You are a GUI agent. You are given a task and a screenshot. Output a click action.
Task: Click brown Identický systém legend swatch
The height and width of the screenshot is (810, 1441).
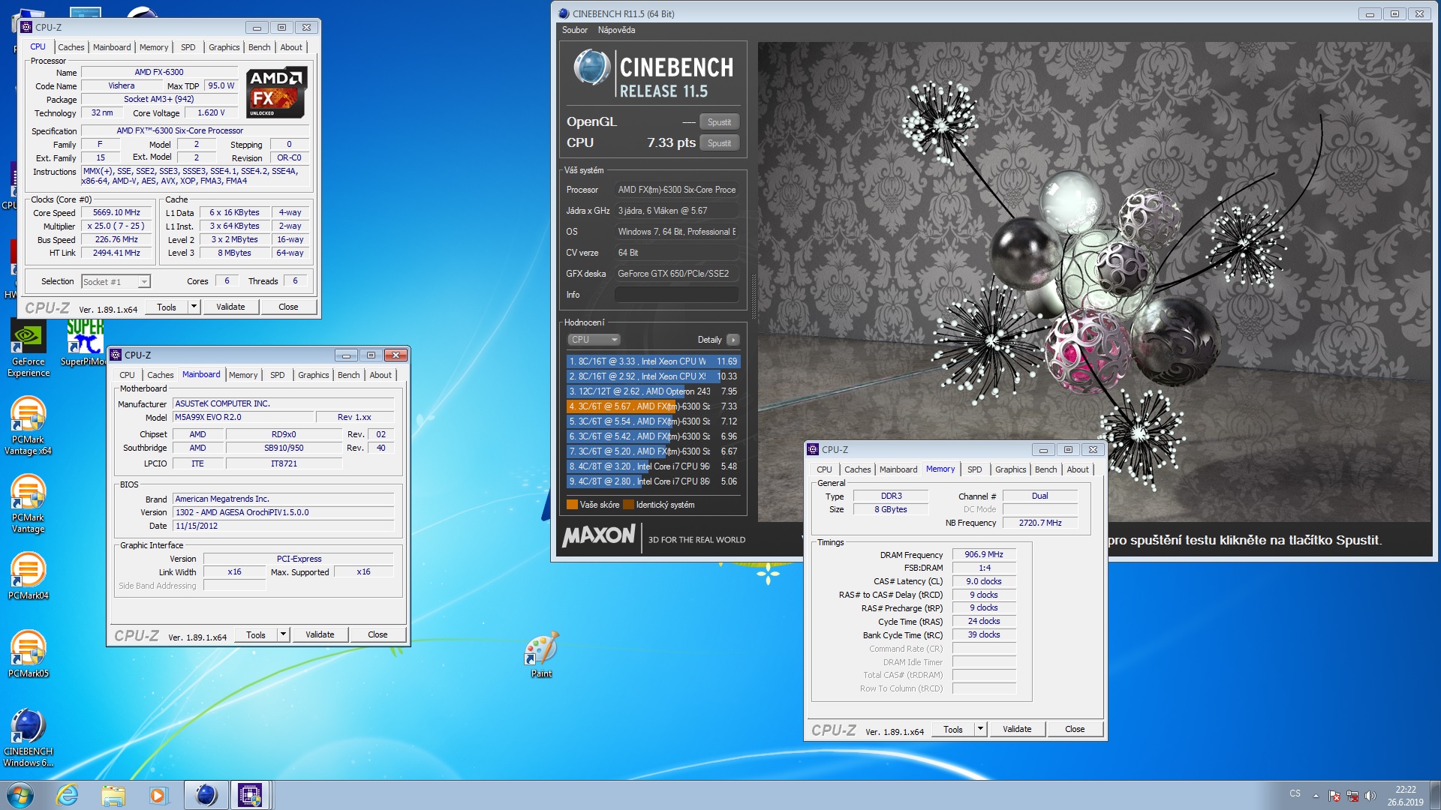coord(629,505)
